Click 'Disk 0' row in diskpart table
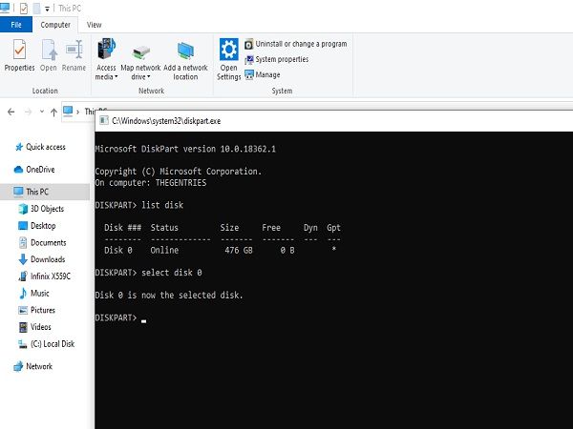The width and height of the screenshot is (573, 429). point(223,250)
